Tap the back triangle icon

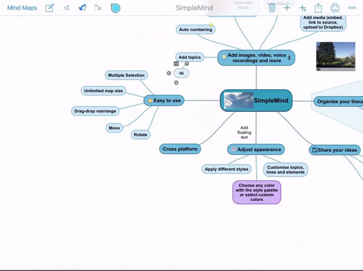66,8
